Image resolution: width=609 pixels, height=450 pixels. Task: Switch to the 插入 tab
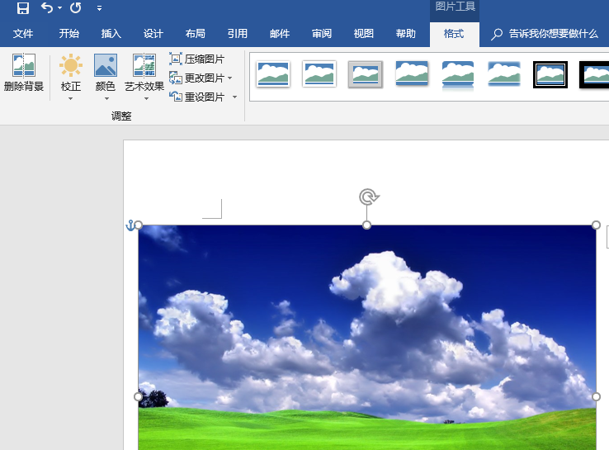pyautogui.click(x=111, y=34)
